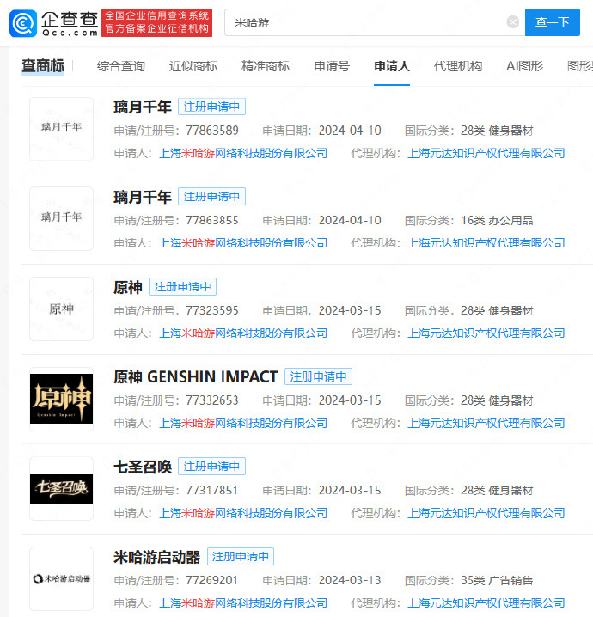Open the AI图形 tab
This screenshot has width=593, height=617.
tap(524, 66)
